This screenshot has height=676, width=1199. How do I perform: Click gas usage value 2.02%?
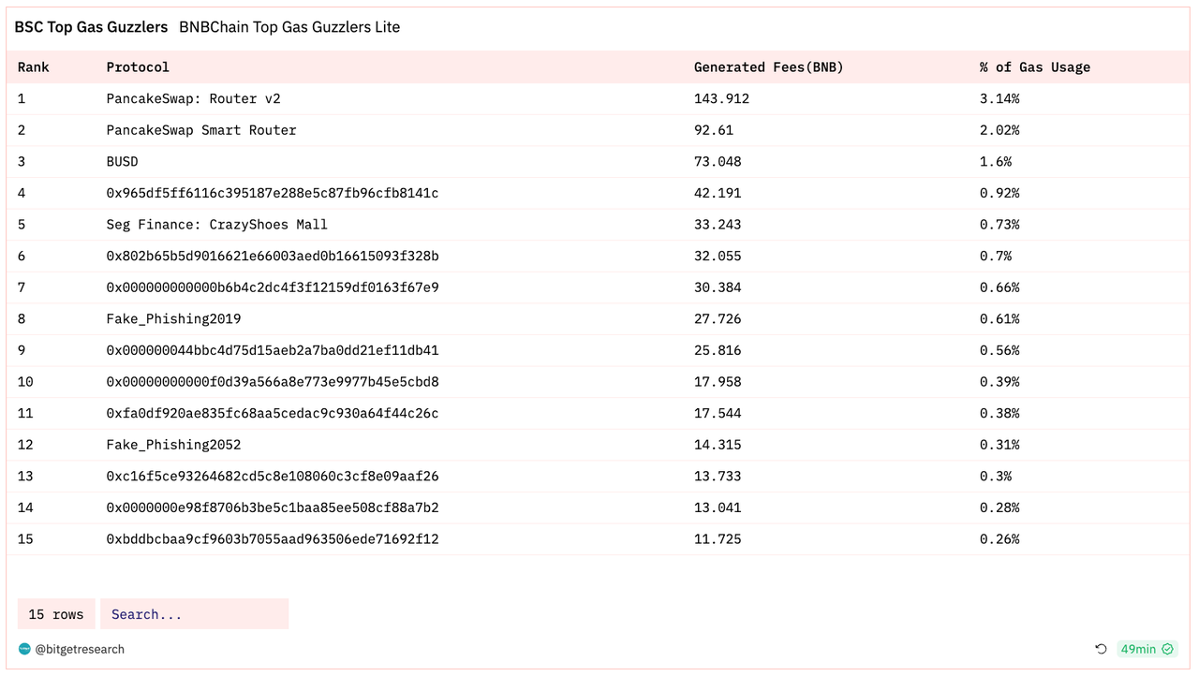point(999,130)
